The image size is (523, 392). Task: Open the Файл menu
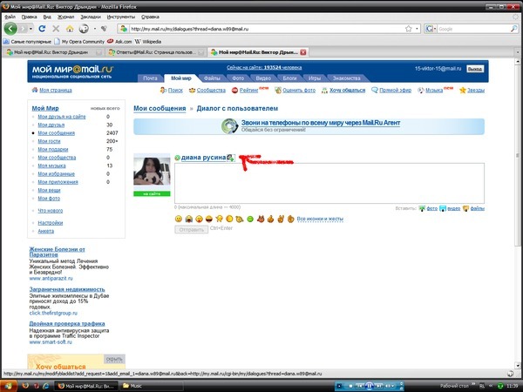(10, 17)
